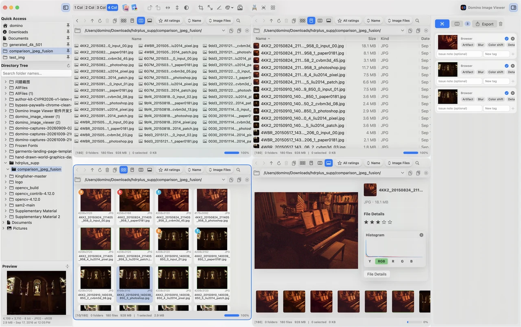Select the 4 Col layout
Viewport: 521px width, 327px height.
tap(112, 7)
